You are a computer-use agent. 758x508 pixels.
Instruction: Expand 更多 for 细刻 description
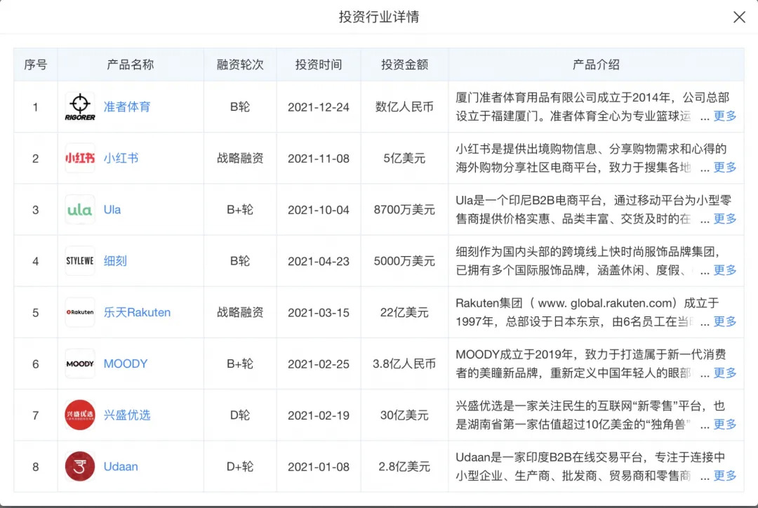pos(724,270)
